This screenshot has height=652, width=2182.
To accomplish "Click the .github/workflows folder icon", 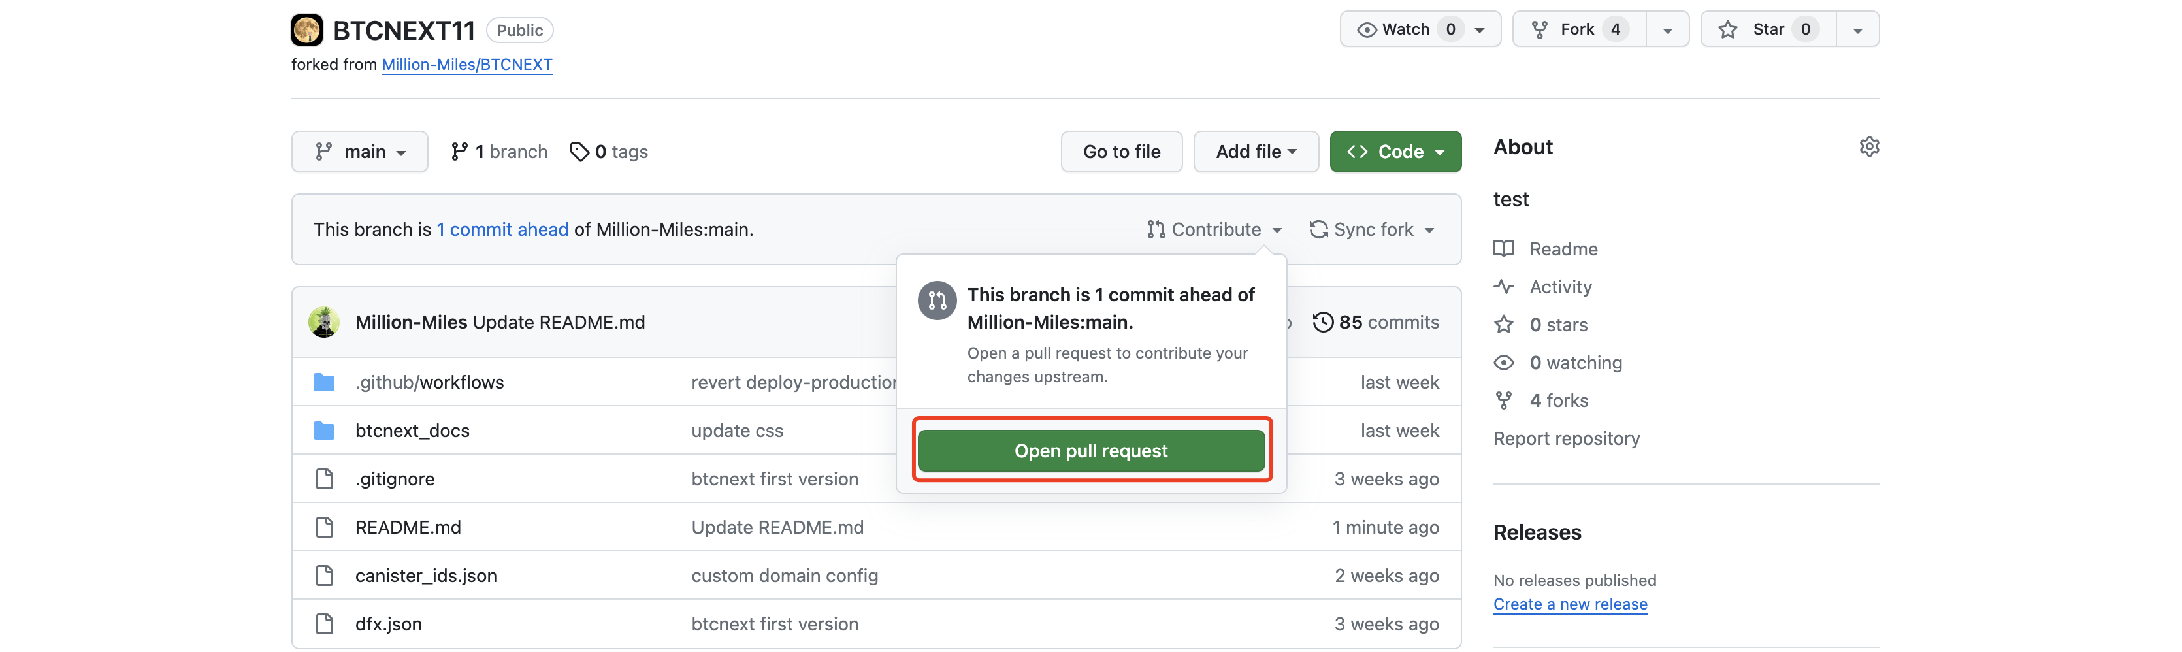I will [323, 382].
